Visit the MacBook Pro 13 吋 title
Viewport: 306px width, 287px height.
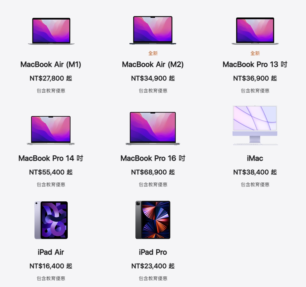coord(255,64)
